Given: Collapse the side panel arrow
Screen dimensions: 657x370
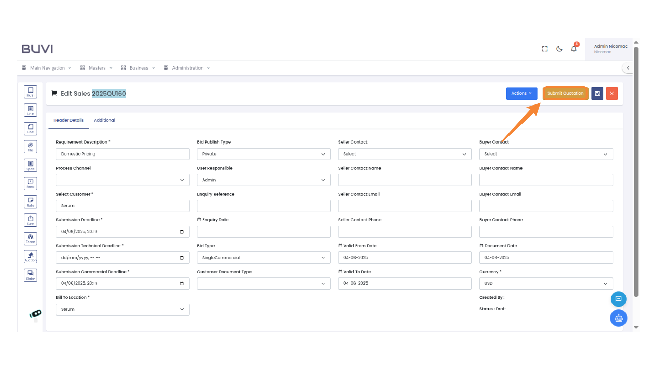Looking at the screenshot, I should [628, 68].
